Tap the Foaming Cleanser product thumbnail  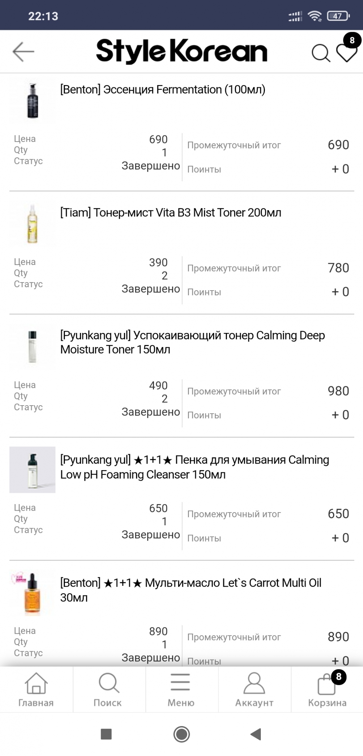point(32,470)
